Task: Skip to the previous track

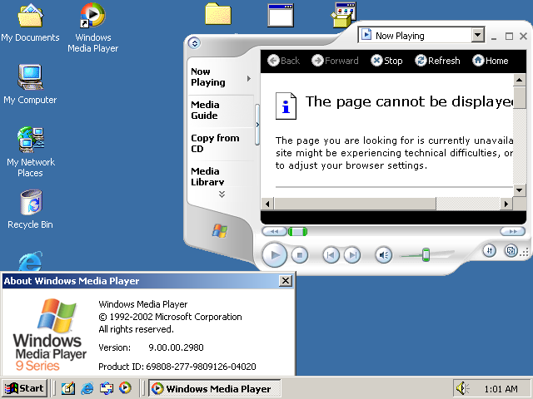Action: (331, 255)
